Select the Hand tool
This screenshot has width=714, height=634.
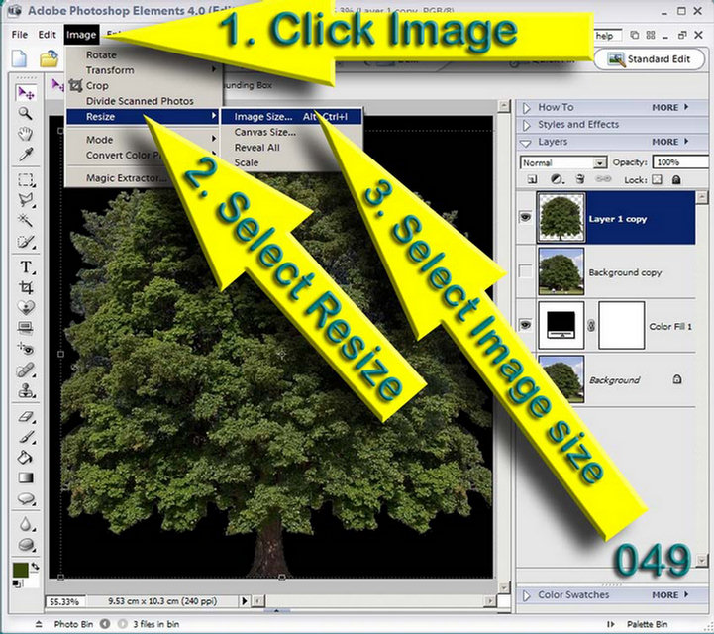click(x=25, y=134)
